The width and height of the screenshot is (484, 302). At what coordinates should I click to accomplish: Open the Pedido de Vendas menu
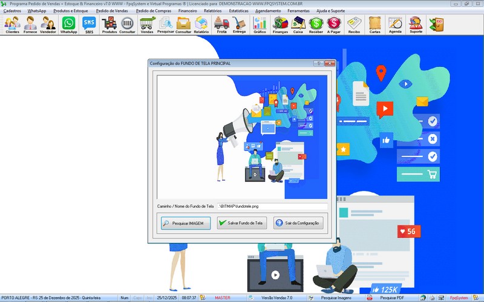pyautogui.click(x=112, y=11)
